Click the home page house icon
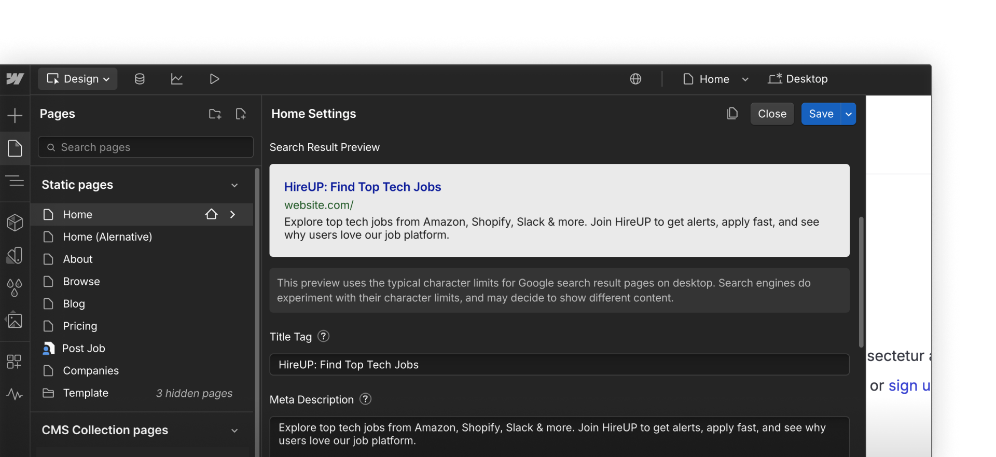 [211, 214]
